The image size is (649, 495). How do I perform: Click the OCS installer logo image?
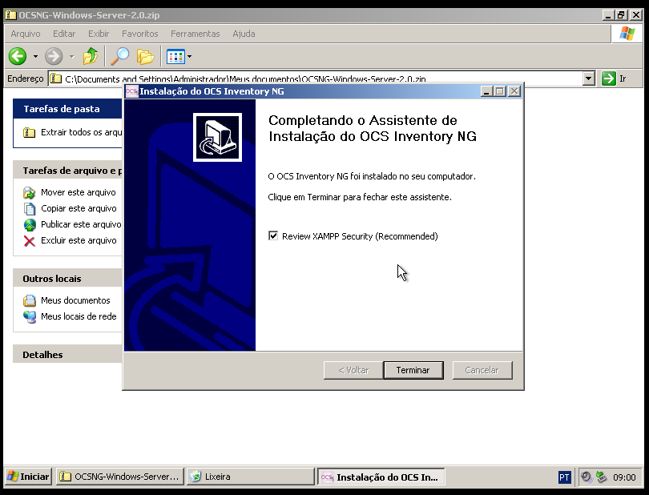tap(217, 138)
